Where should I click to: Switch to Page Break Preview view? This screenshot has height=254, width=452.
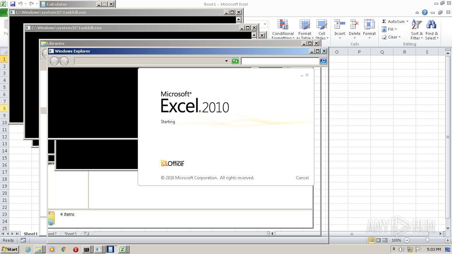(x=385, y=240)
